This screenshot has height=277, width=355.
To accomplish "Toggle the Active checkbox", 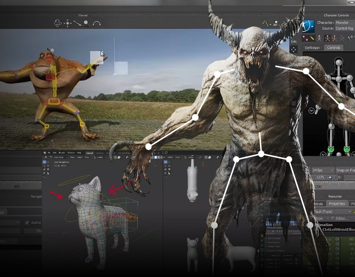I will coord(27,222).
